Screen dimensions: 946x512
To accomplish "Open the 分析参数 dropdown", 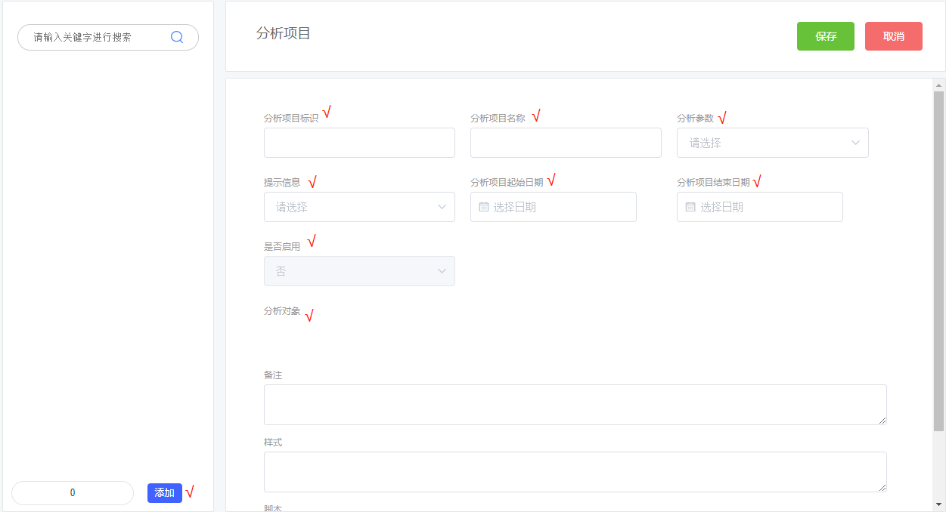I will (x=771, y=143).
